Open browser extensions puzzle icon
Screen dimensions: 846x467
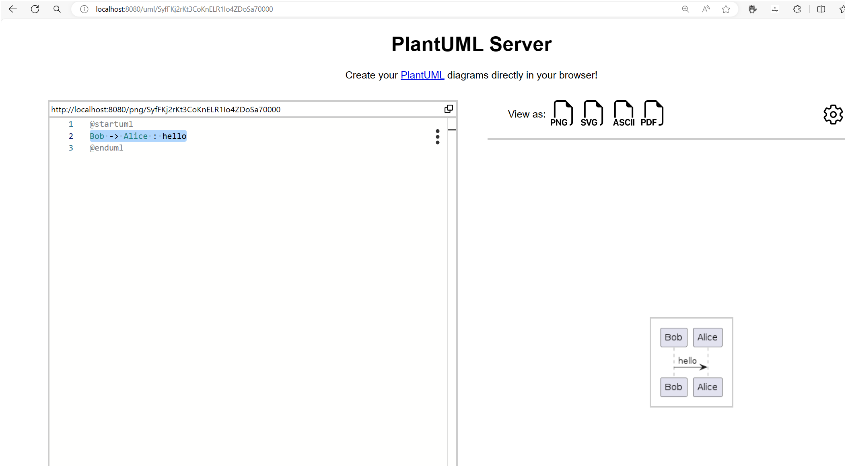coord(797,9)
